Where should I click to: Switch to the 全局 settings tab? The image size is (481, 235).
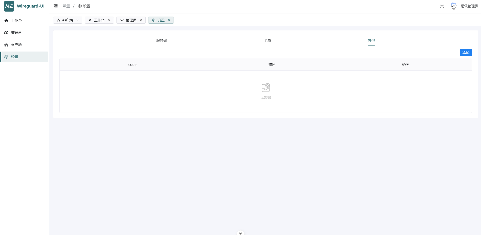(x=267, y=40)
